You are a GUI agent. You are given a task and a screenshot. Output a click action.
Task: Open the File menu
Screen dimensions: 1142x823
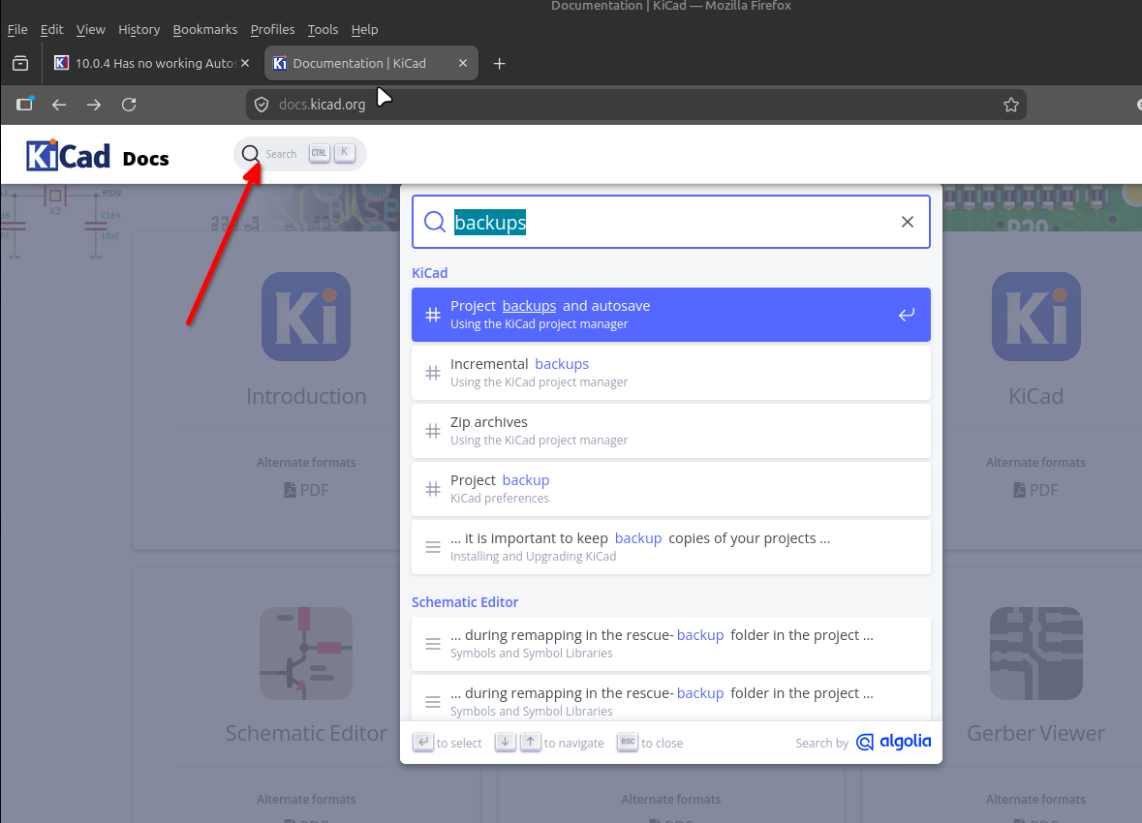(17, 29)
